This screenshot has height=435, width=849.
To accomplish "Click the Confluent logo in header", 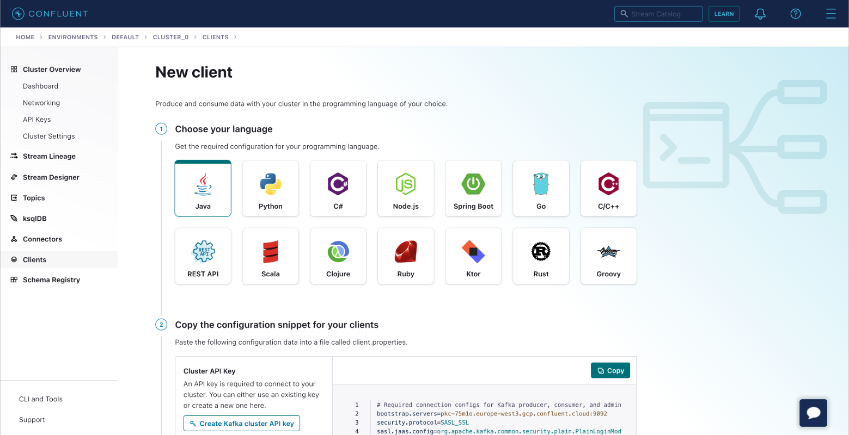I will [50, 14].
